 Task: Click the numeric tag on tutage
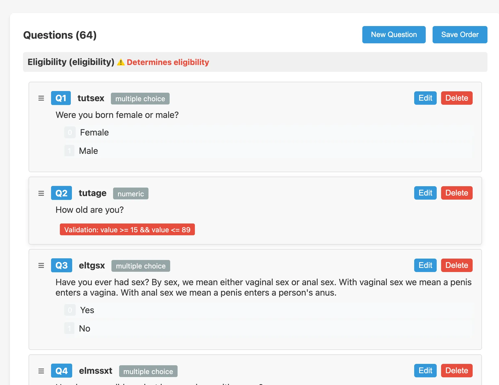(x=131, y=194)
